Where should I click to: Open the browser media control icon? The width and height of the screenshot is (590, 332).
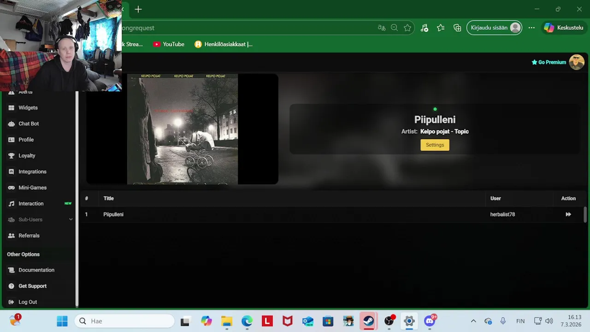click(x=425, y=28)
